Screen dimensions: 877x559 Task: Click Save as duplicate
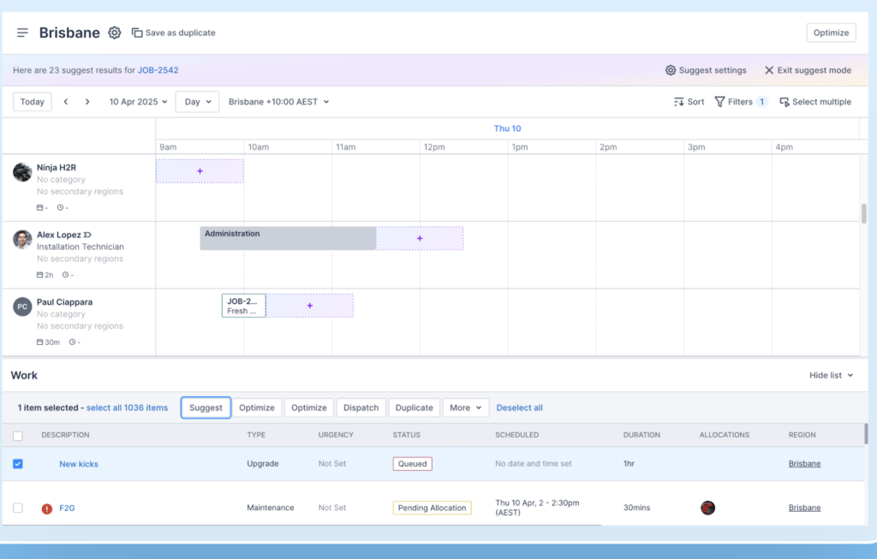173,33
